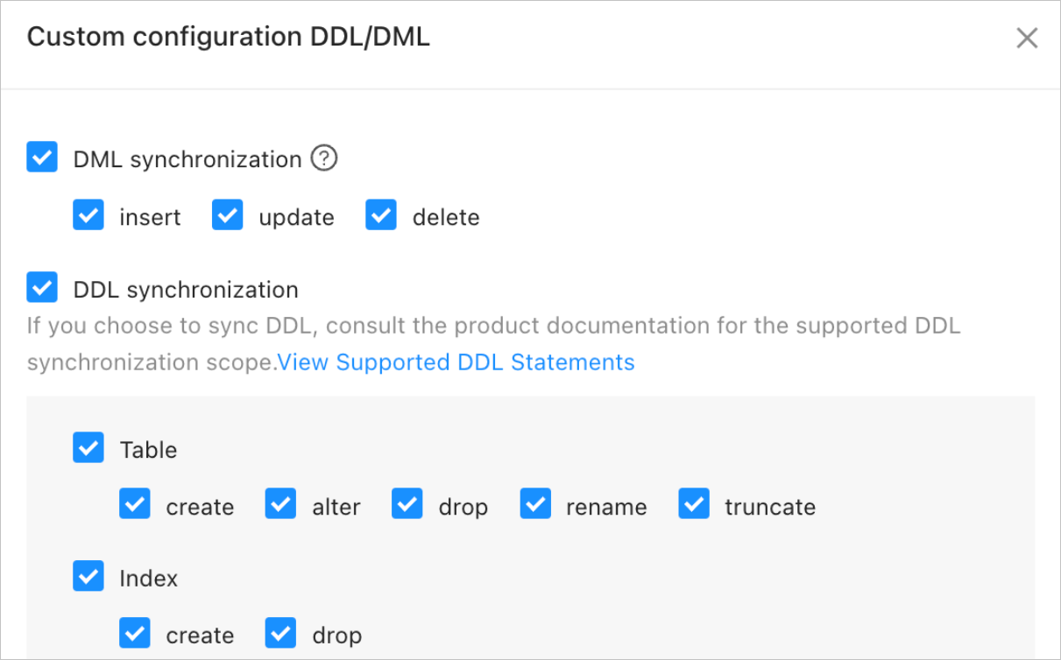1061x660 pixels.
Task: Click the Custom configuration DDL/DML title
Action: (228, 37)
